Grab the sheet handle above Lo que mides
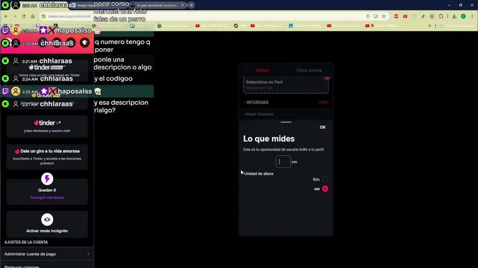This screenshot has height=268, width=478. point(286,122)
